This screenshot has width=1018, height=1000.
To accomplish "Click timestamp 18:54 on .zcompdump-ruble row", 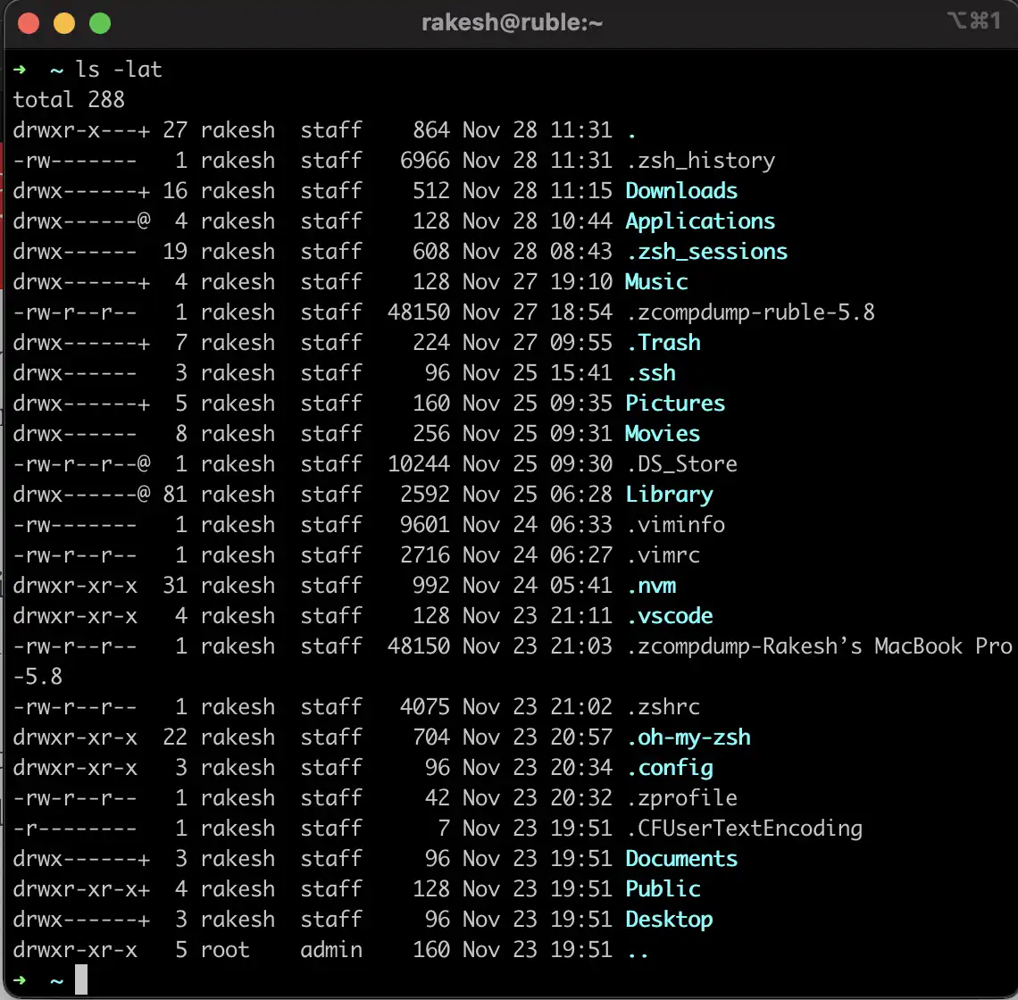I will pos(581,312).
